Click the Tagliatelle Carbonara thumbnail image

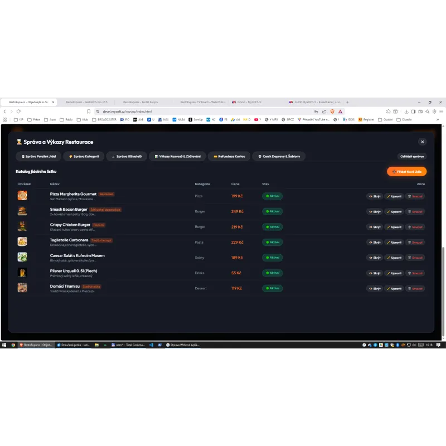pyautogui.click(x=22, y=241)
